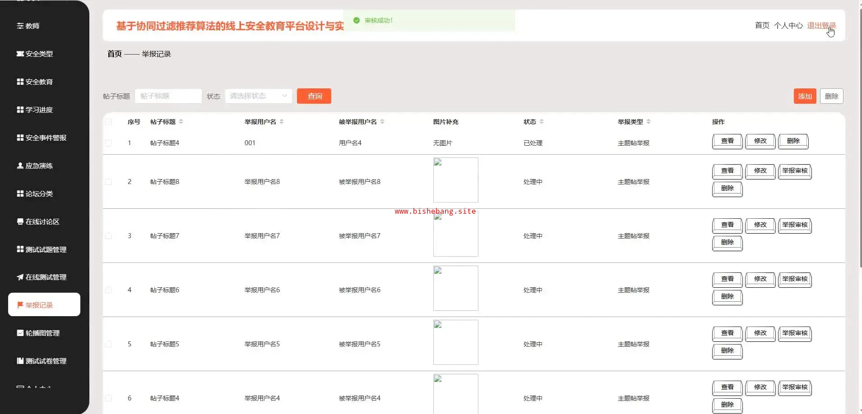The image size is (862, 414).
Task: Click the 在线讨论区 chat icon
Action: tap(20, 222)
